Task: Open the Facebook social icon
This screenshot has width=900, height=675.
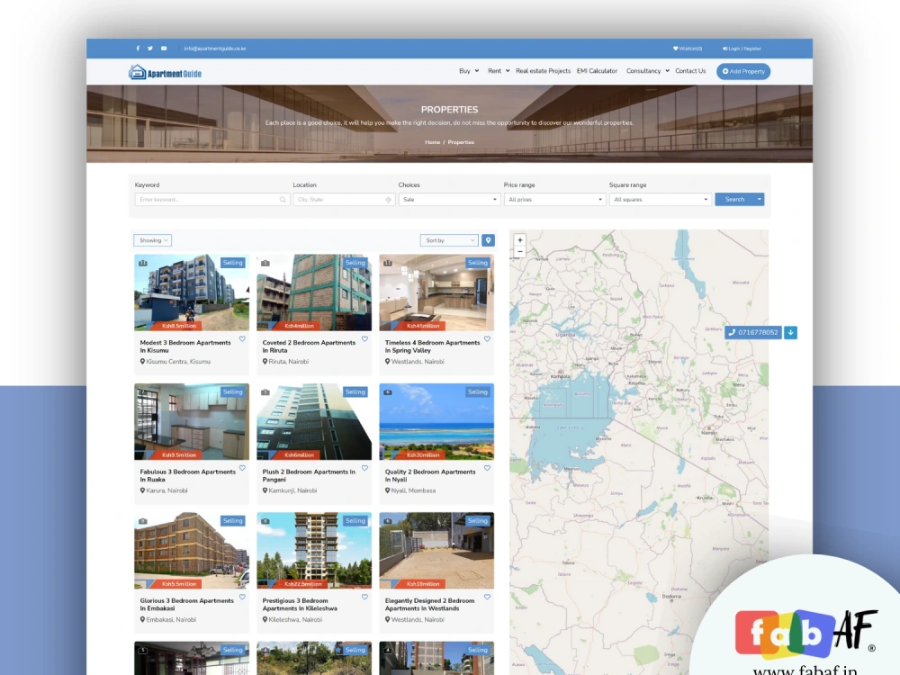Action: [x=138, y=49]
